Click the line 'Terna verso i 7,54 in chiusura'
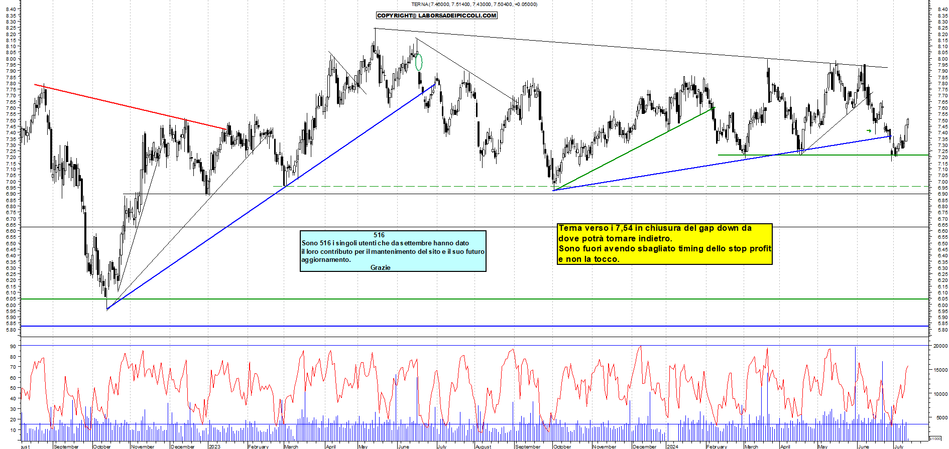Viewport: 949px width, 449px height. pos(655,228)
